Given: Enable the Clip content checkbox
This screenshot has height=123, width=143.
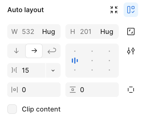Looking at the screenshot, I should [12, 109].
